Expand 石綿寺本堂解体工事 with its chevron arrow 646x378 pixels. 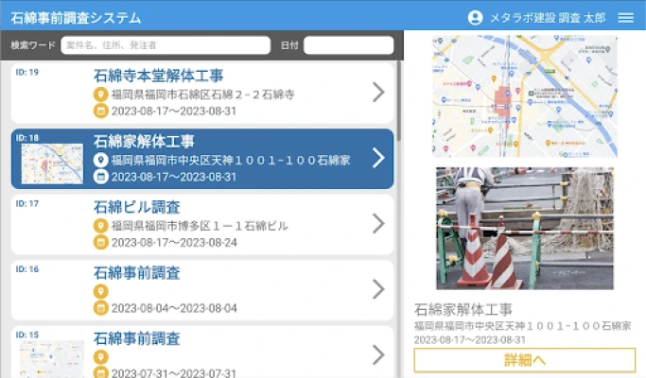tap(377, 92)
